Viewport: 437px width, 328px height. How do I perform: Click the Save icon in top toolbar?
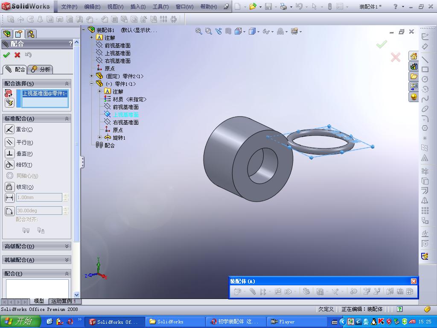point(268,6)
